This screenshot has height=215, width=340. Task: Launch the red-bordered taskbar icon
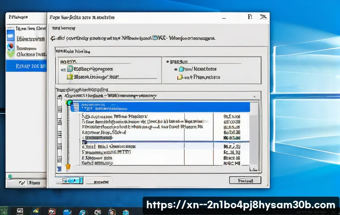coord(52,211)
